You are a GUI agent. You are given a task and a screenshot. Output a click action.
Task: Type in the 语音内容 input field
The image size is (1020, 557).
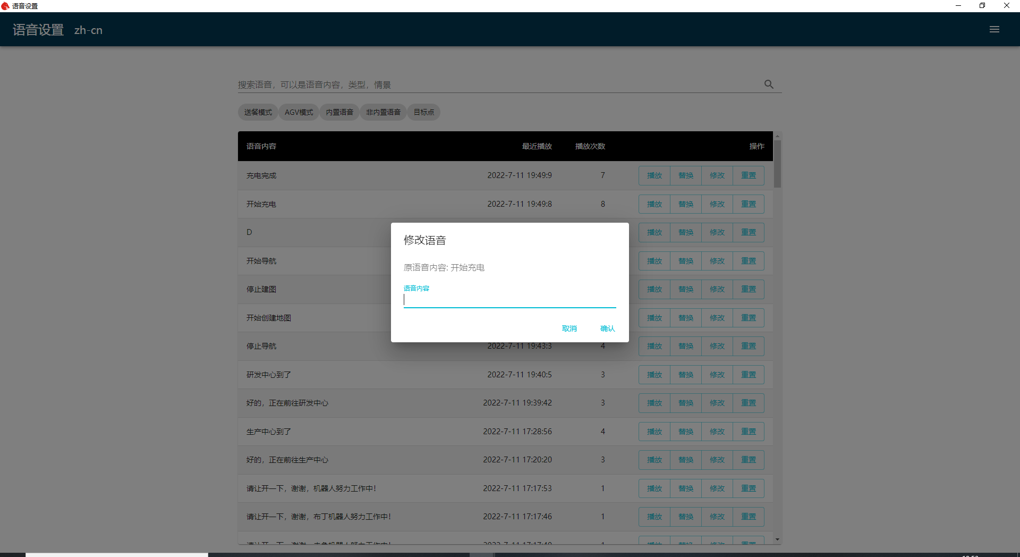tap(509, 300)
